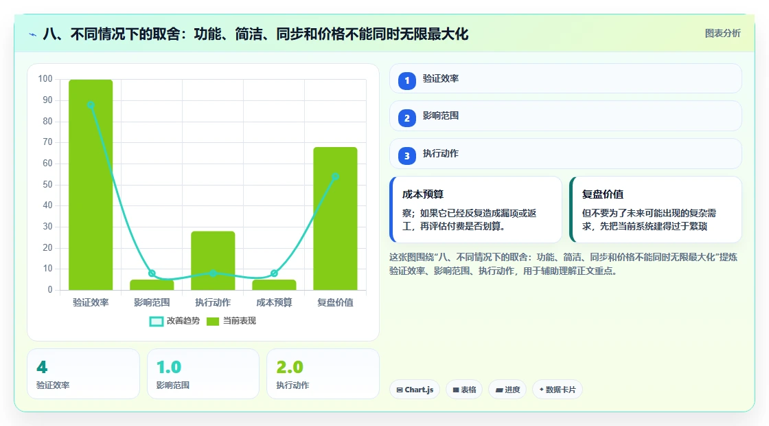
Task: Click the blue trend icon beside the title
Action: click(33, 34)
